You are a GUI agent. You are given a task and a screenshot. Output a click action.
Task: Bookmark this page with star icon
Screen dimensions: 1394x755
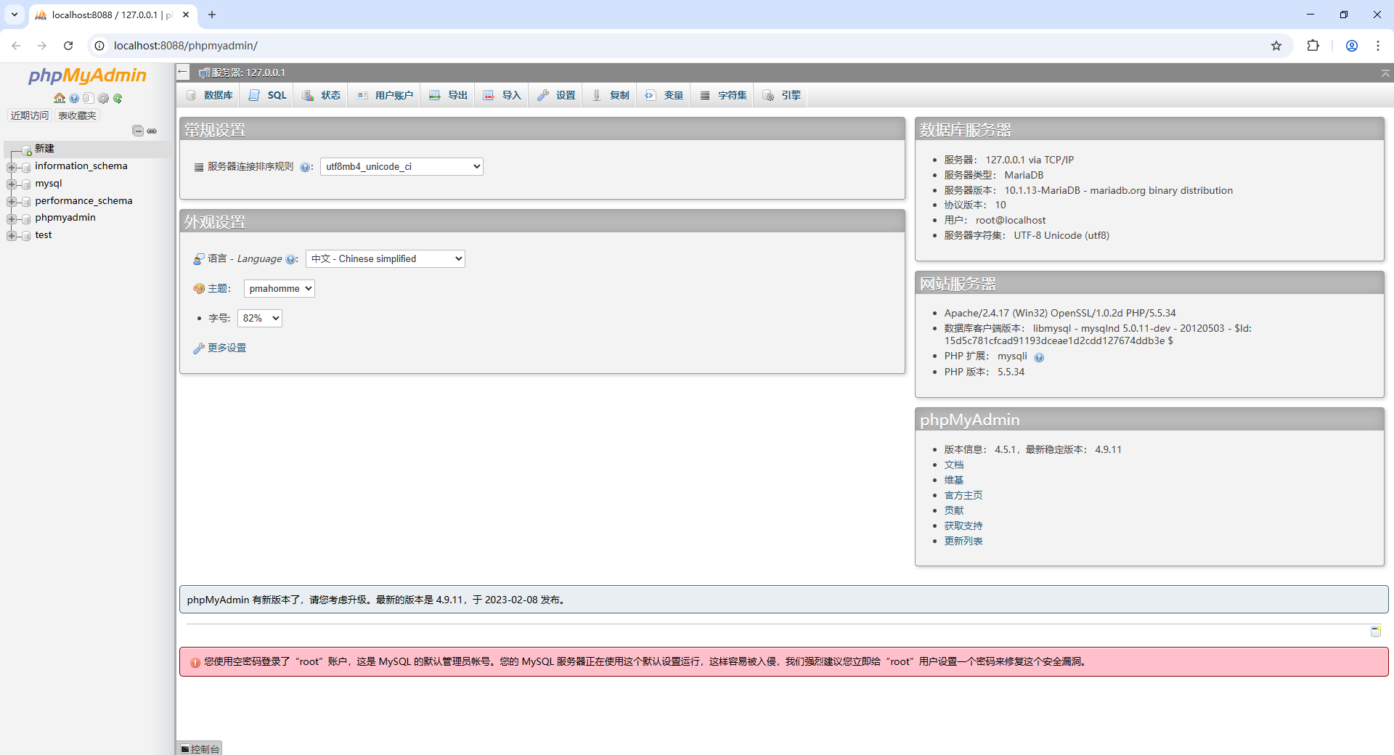[1276, 46]
